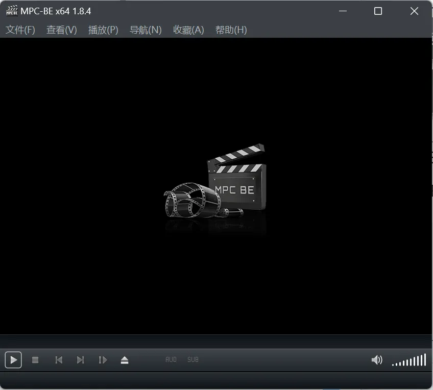The image size is (433, 390).
Task: Click the seek bar above playback controls
Action: click(x=216, y=342)
